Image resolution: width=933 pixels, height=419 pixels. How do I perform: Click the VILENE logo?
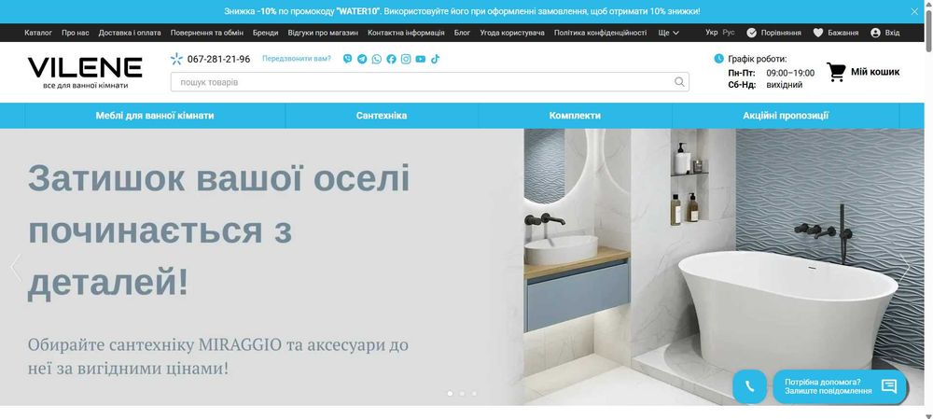85,73
